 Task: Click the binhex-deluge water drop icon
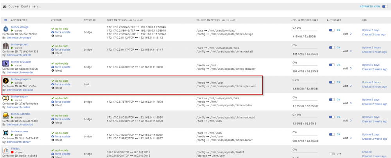6,28
